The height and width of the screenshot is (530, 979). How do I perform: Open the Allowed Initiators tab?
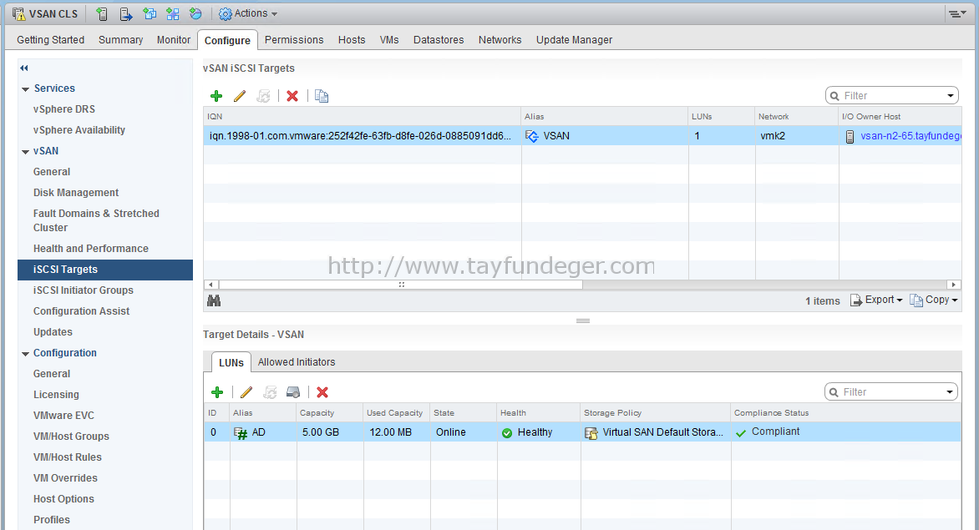(x=297, y=362)
